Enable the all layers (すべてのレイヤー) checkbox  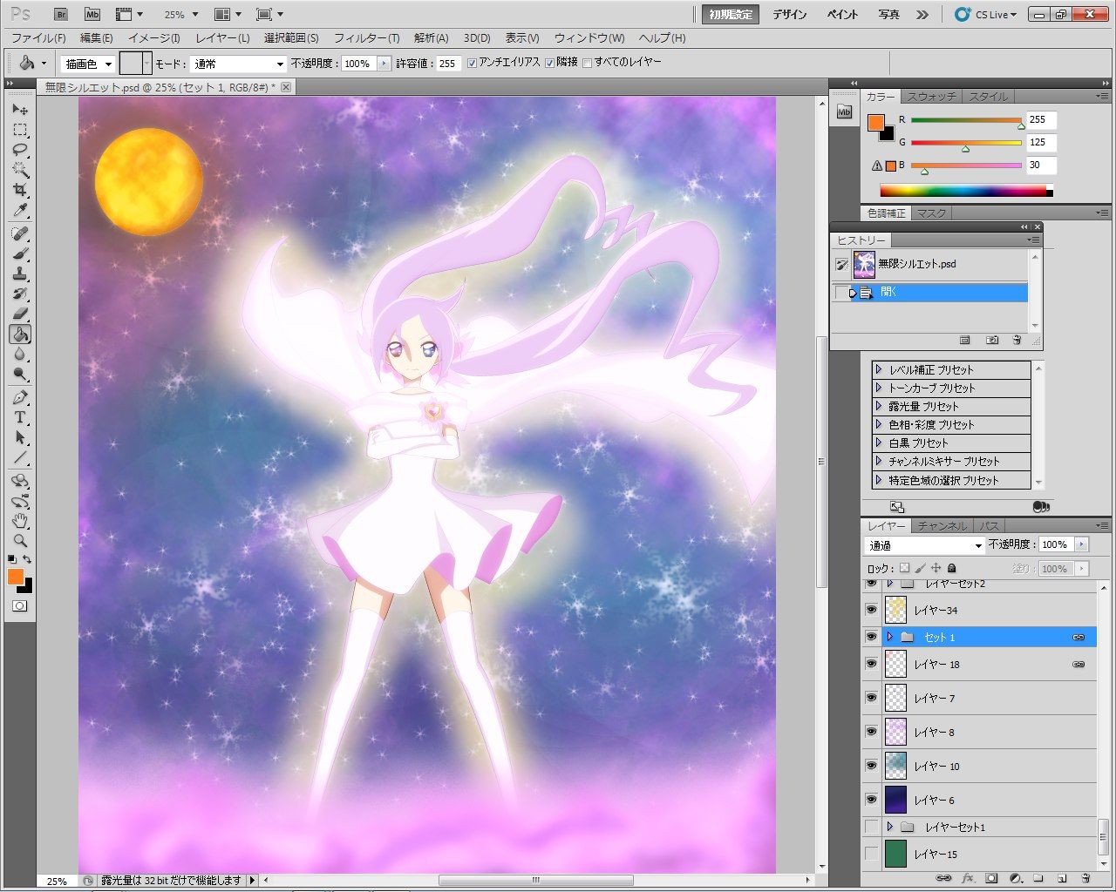(587, 63)
